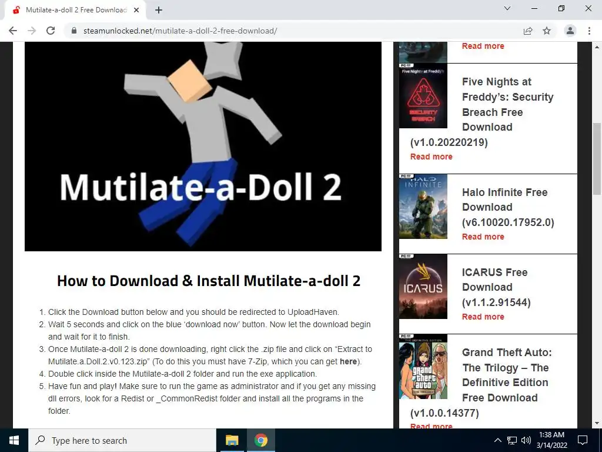Open the Chrome three-dot menu
The width and height of the screenshot is (602, 452).
click(589, 31)
